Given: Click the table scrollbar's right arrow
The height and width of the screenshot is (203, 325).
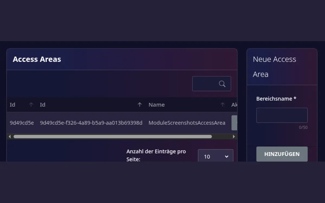Looking at the screenshot, I should pyautogui.click(x=234, y=137).
